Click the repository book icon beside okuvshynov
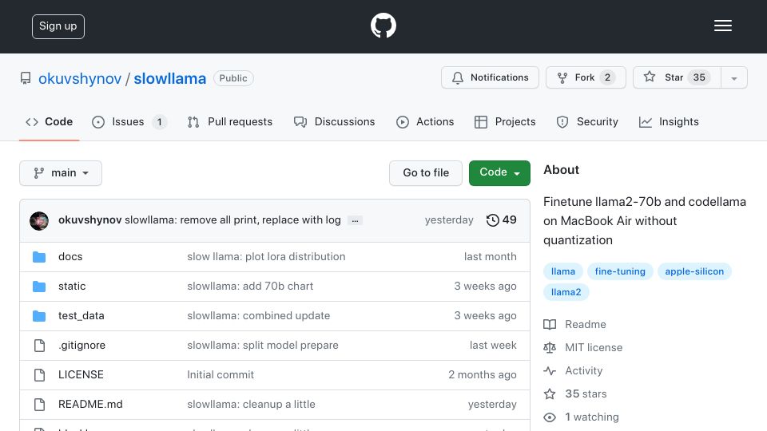This screenshot has height=431, width=767. (x=26, y=78)
